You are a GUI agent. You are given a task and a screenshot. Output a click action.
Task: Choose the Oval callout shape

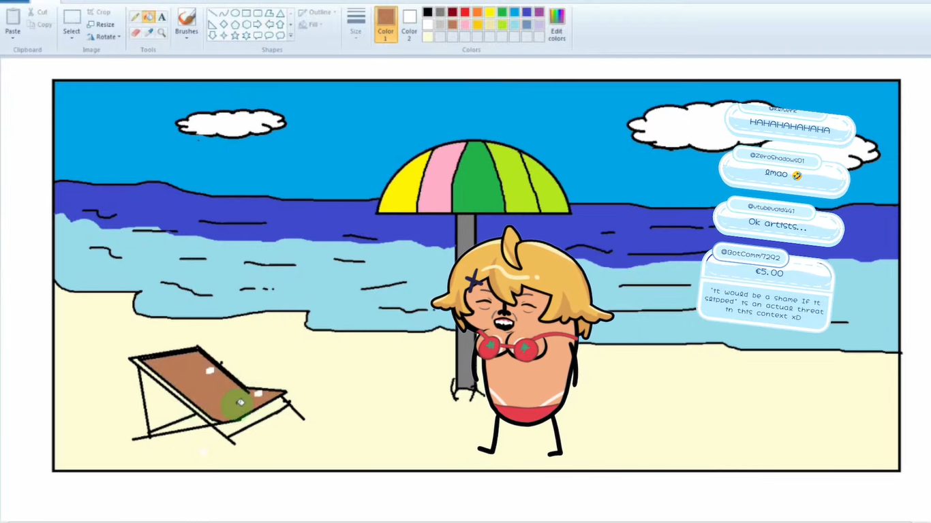point(269,35)
